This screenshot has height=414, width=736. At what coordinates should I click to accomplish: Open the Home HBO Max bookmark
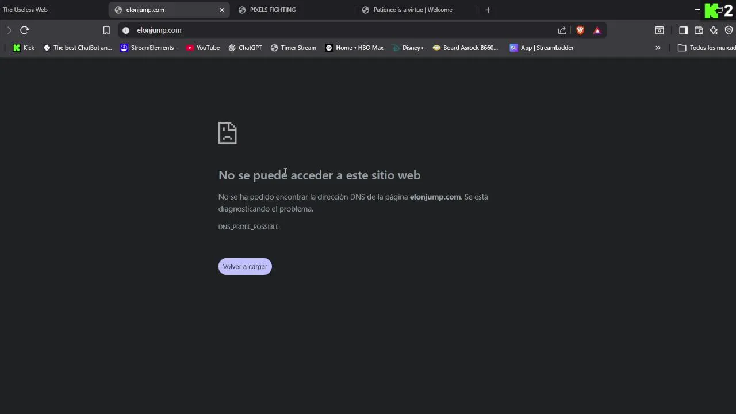[354, 48]
